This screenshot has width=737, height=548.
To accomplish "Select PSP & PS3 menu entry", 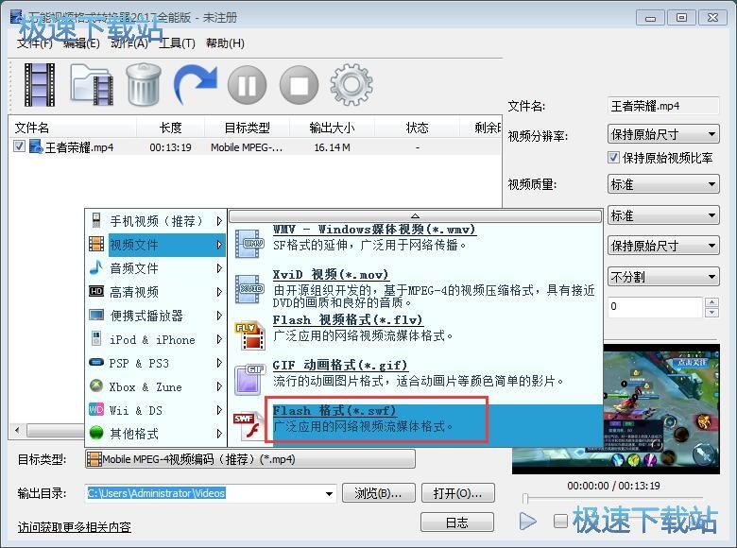I will (x=156, y=363).
